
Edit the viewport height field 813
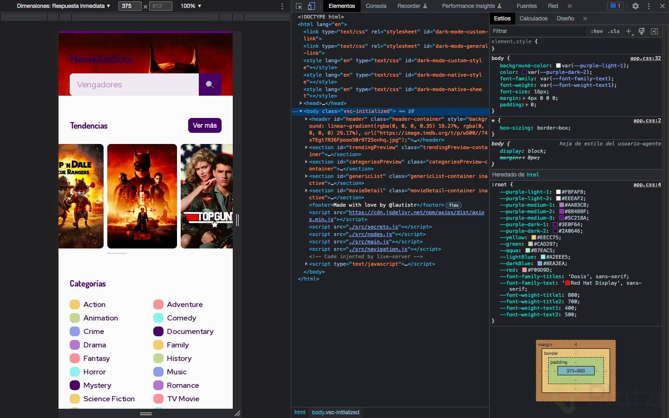[x=160, y=6]
